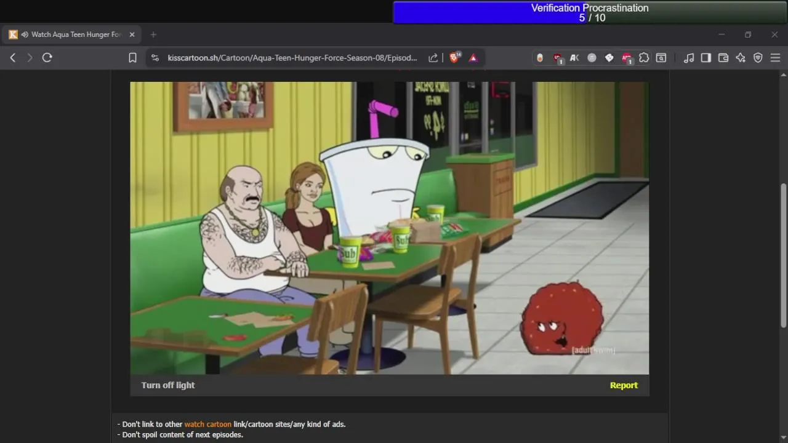Open the orange watch cartoon link
The image size is (788, 443).
(208, 424)
